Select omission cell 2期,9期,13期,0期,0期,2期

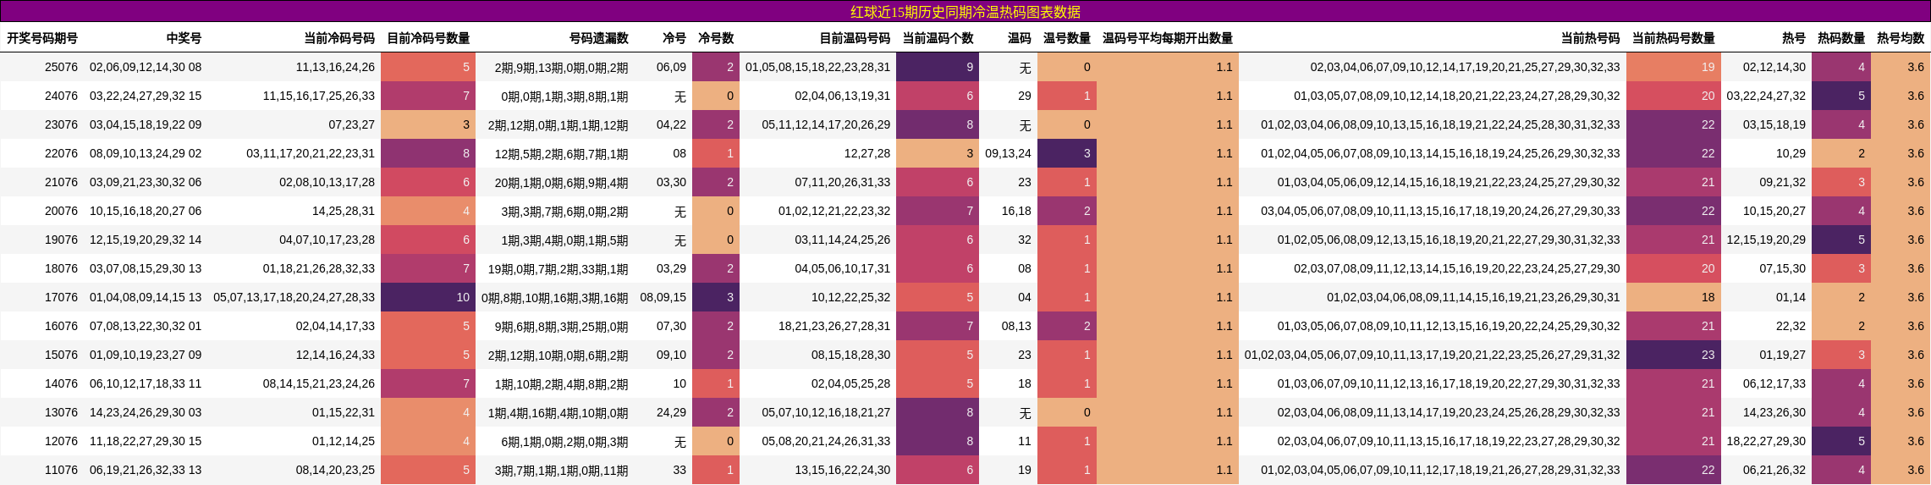(x=561, y=67)
